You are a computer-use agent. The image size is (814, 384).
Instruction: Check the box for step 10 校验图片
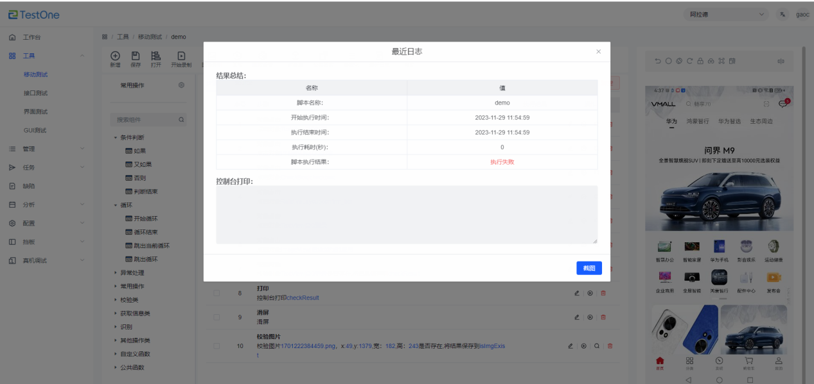(x=217, y=346)
